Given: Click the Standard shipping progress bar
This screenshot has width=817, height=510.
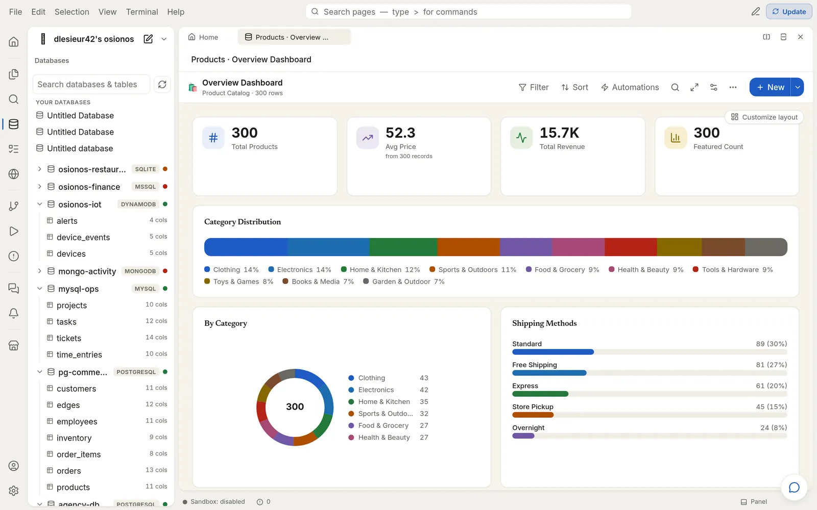Looking at the screenshot, I should [650, 352].
